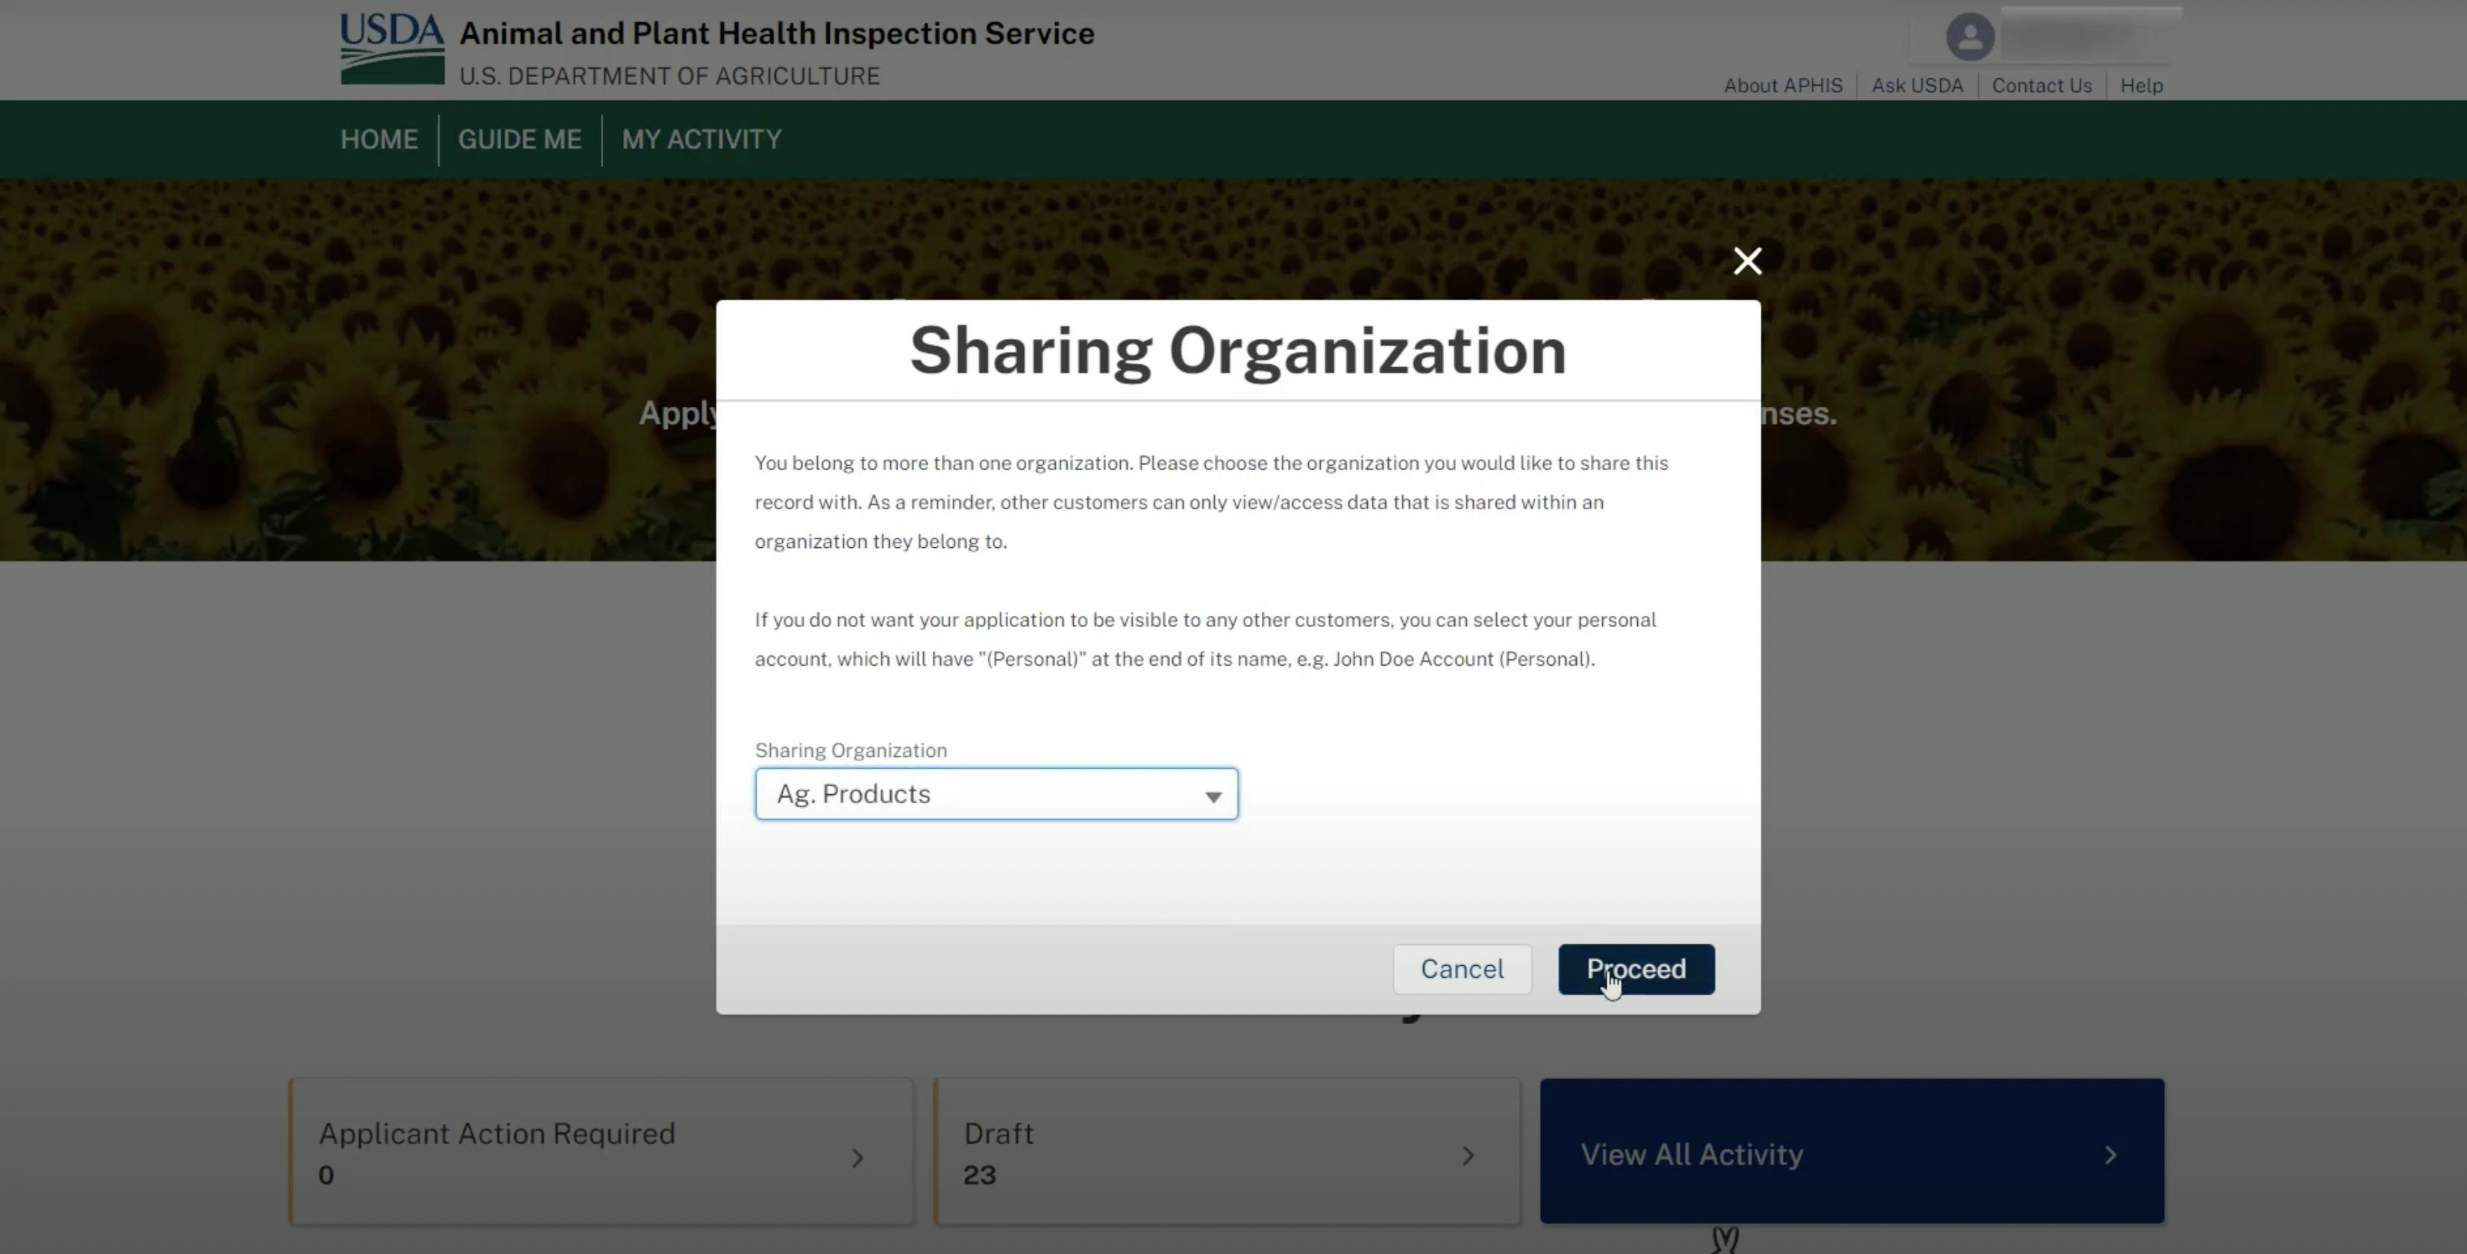Screen dimensions: 2467x1254
Task: Open the GUIDE ME menu item
Action: (x=519, y=140)
